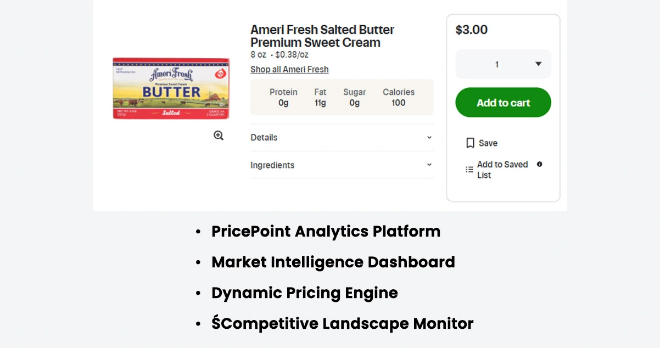
Task: Click the info icon next to Saved List
Action: click(x=539, y=164)
